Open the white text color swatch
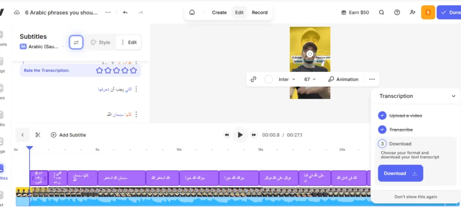 click(268, 79)
